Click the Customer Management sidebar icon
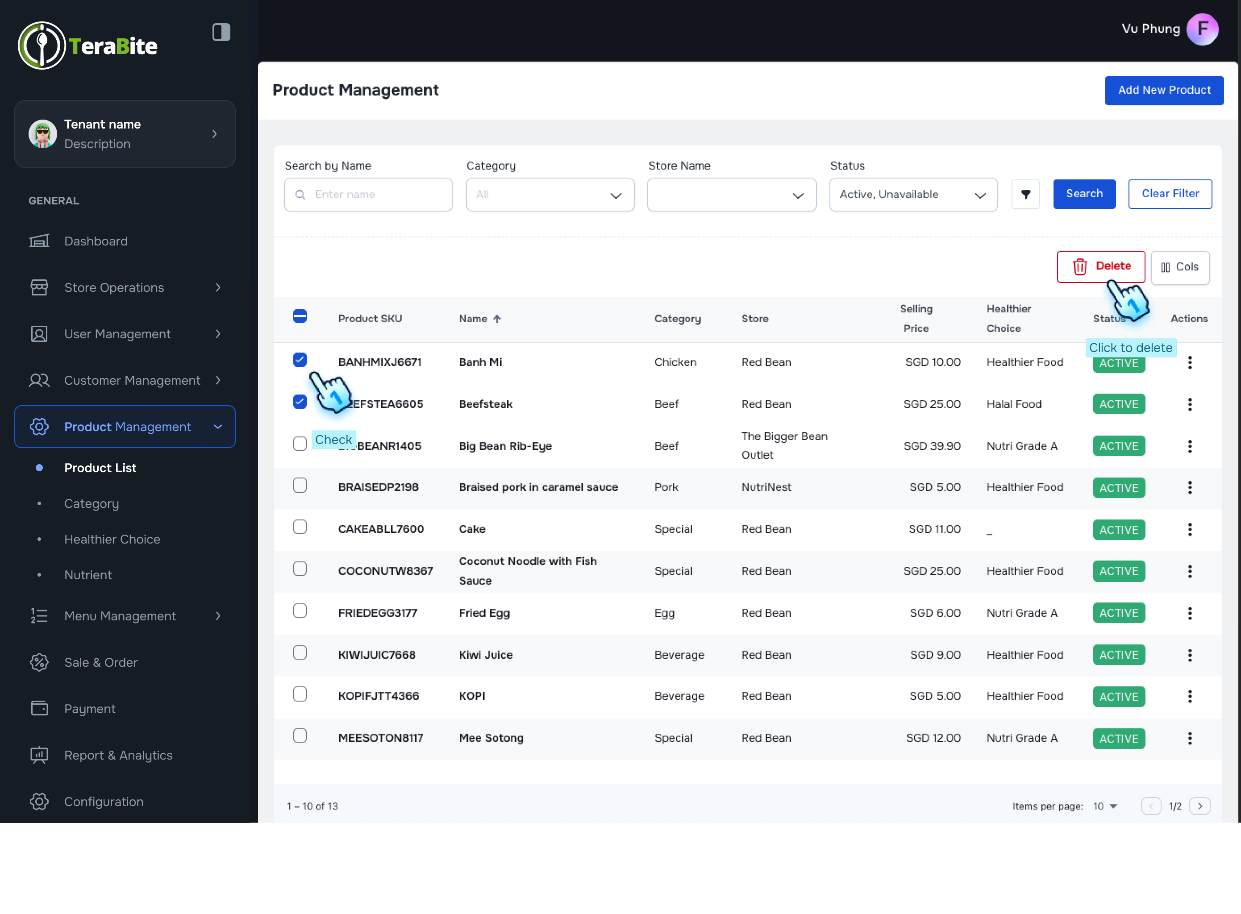1241x914 pixels. coord(39,380)
